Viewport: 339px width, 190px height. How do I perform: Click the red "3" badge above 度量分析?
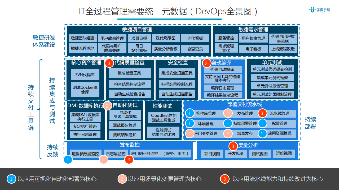coord(233,145)
